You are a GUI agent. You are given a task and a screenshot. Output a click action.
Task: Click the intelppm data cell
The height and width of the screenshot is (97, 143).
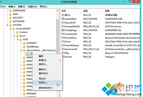[110, 57]
